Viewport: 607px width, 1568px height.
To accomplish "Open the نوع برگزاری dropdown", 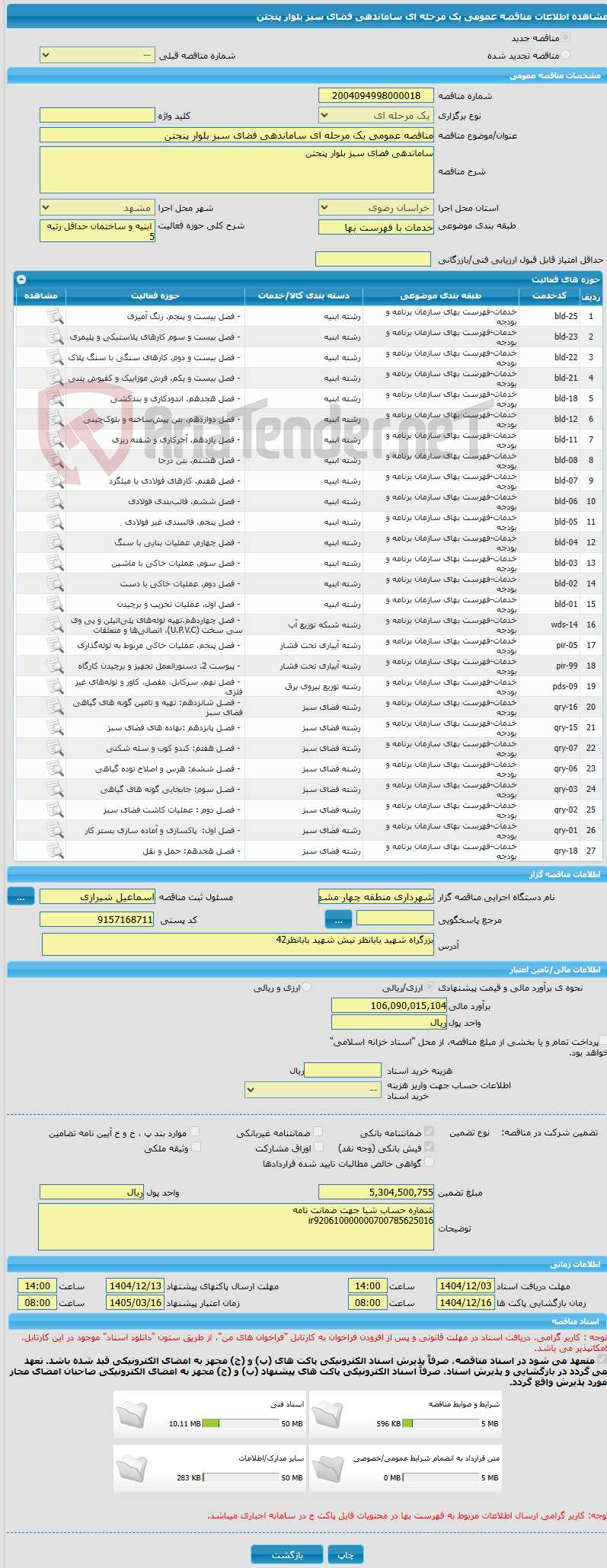I will tap(376, 115).
